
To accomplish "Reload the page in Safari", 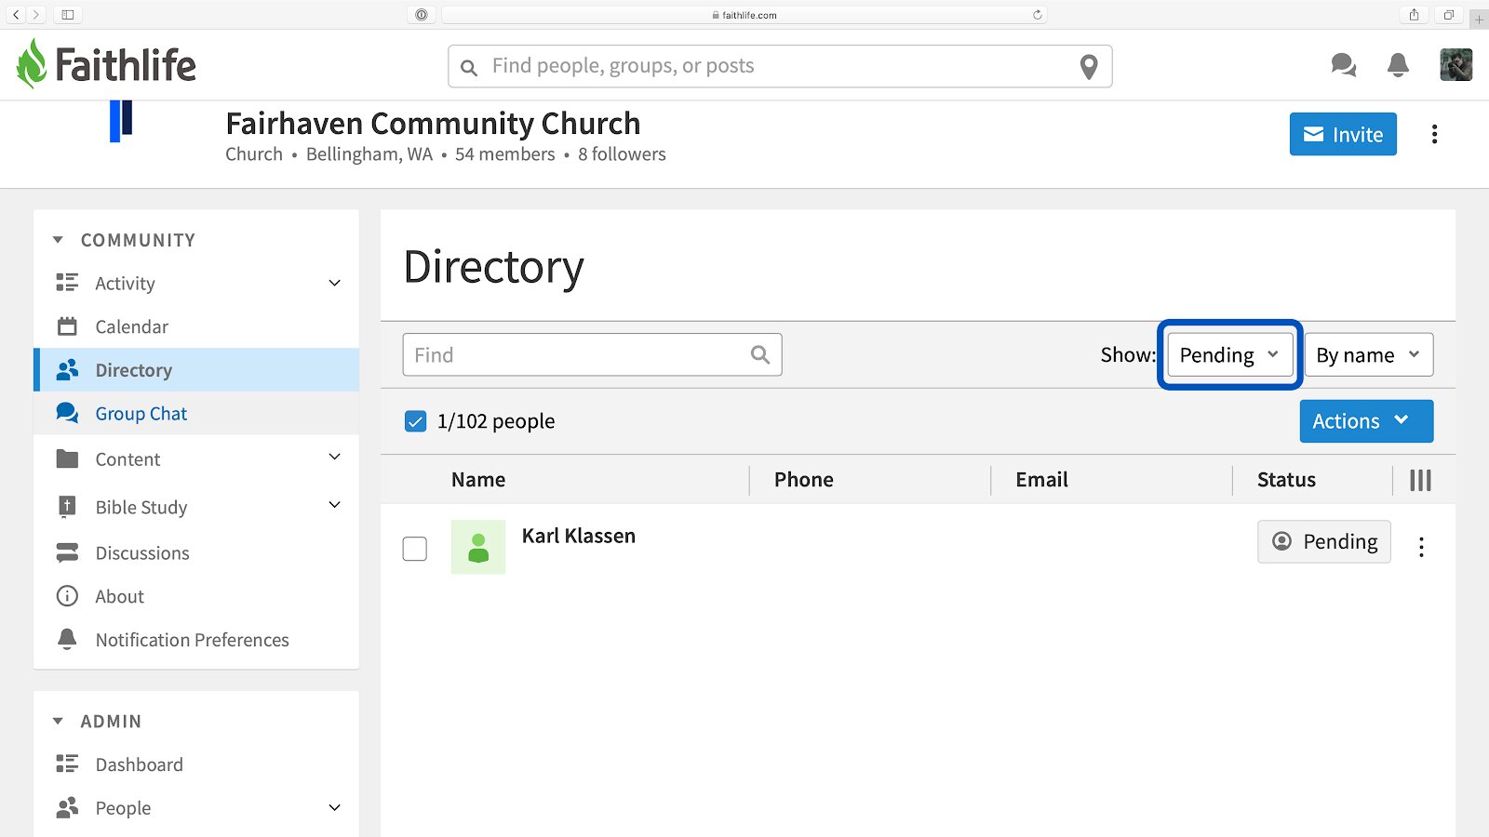I will [1038, 15].
